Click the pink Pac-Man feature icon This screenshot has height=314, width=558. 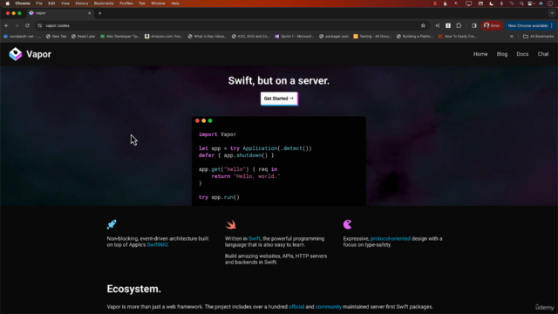348,224
